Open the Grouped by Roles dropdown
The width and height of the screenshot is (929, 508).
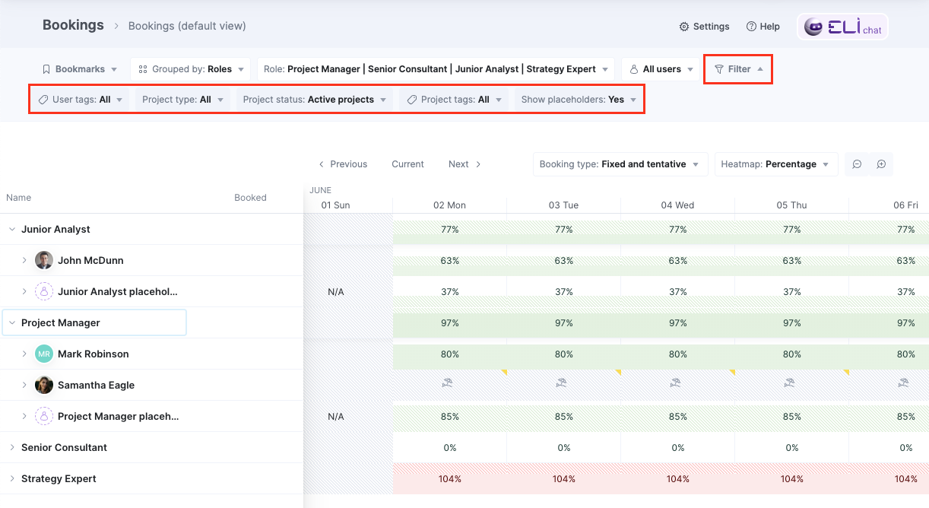point(191,69)
